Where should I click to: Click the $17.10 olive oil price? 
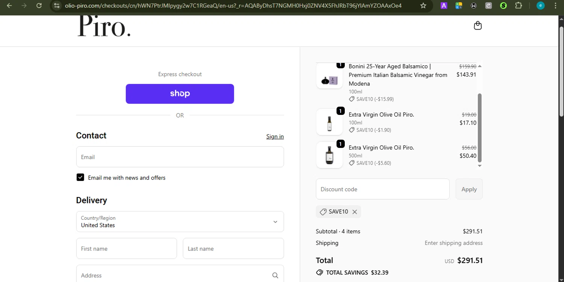point(468,123)
